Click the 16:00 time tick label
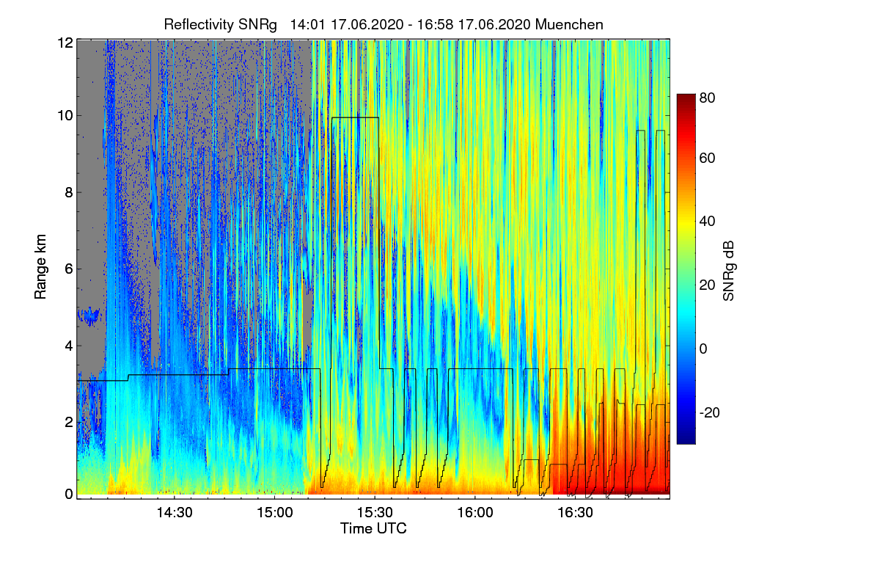The height and width of the screenshot is (587, 880). (x=475, y=512)
